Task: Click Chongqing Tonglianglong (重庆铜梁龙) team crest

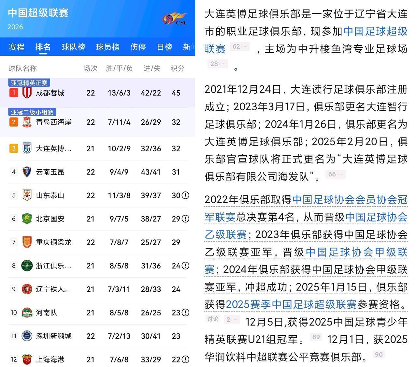Action: [x=27, y=242]
